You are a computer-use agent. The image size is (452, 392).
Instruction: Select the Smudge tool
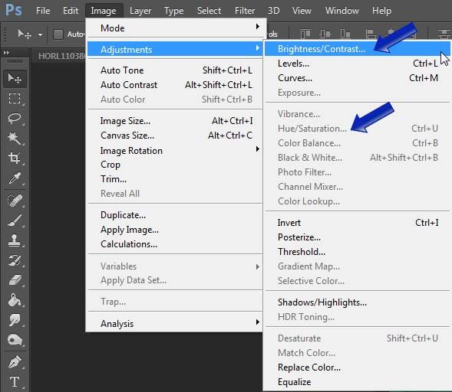click(x=15, y=320)
